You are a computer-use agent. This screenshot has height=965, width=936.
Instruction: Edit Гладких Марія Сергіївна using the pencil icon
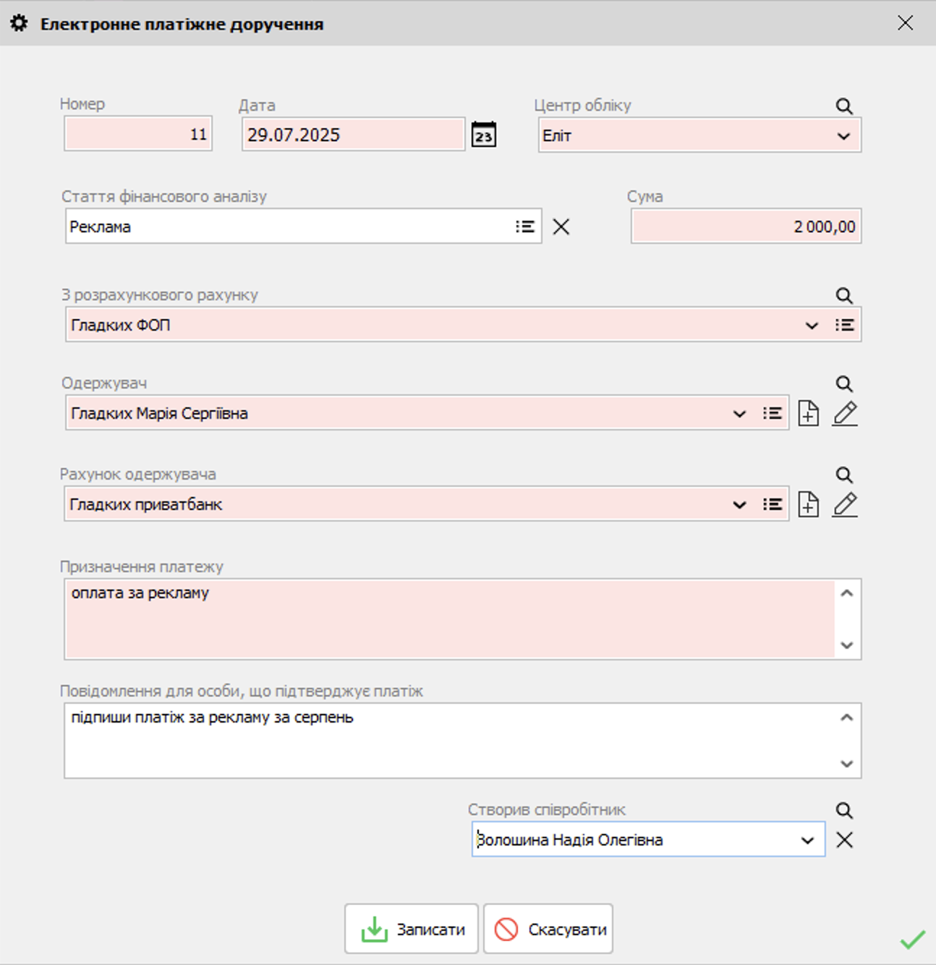844,413
